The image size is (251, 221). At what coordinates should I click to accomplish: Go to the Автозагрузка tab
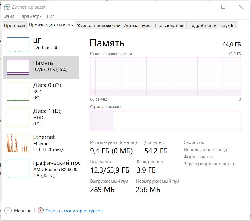[138, 26]
